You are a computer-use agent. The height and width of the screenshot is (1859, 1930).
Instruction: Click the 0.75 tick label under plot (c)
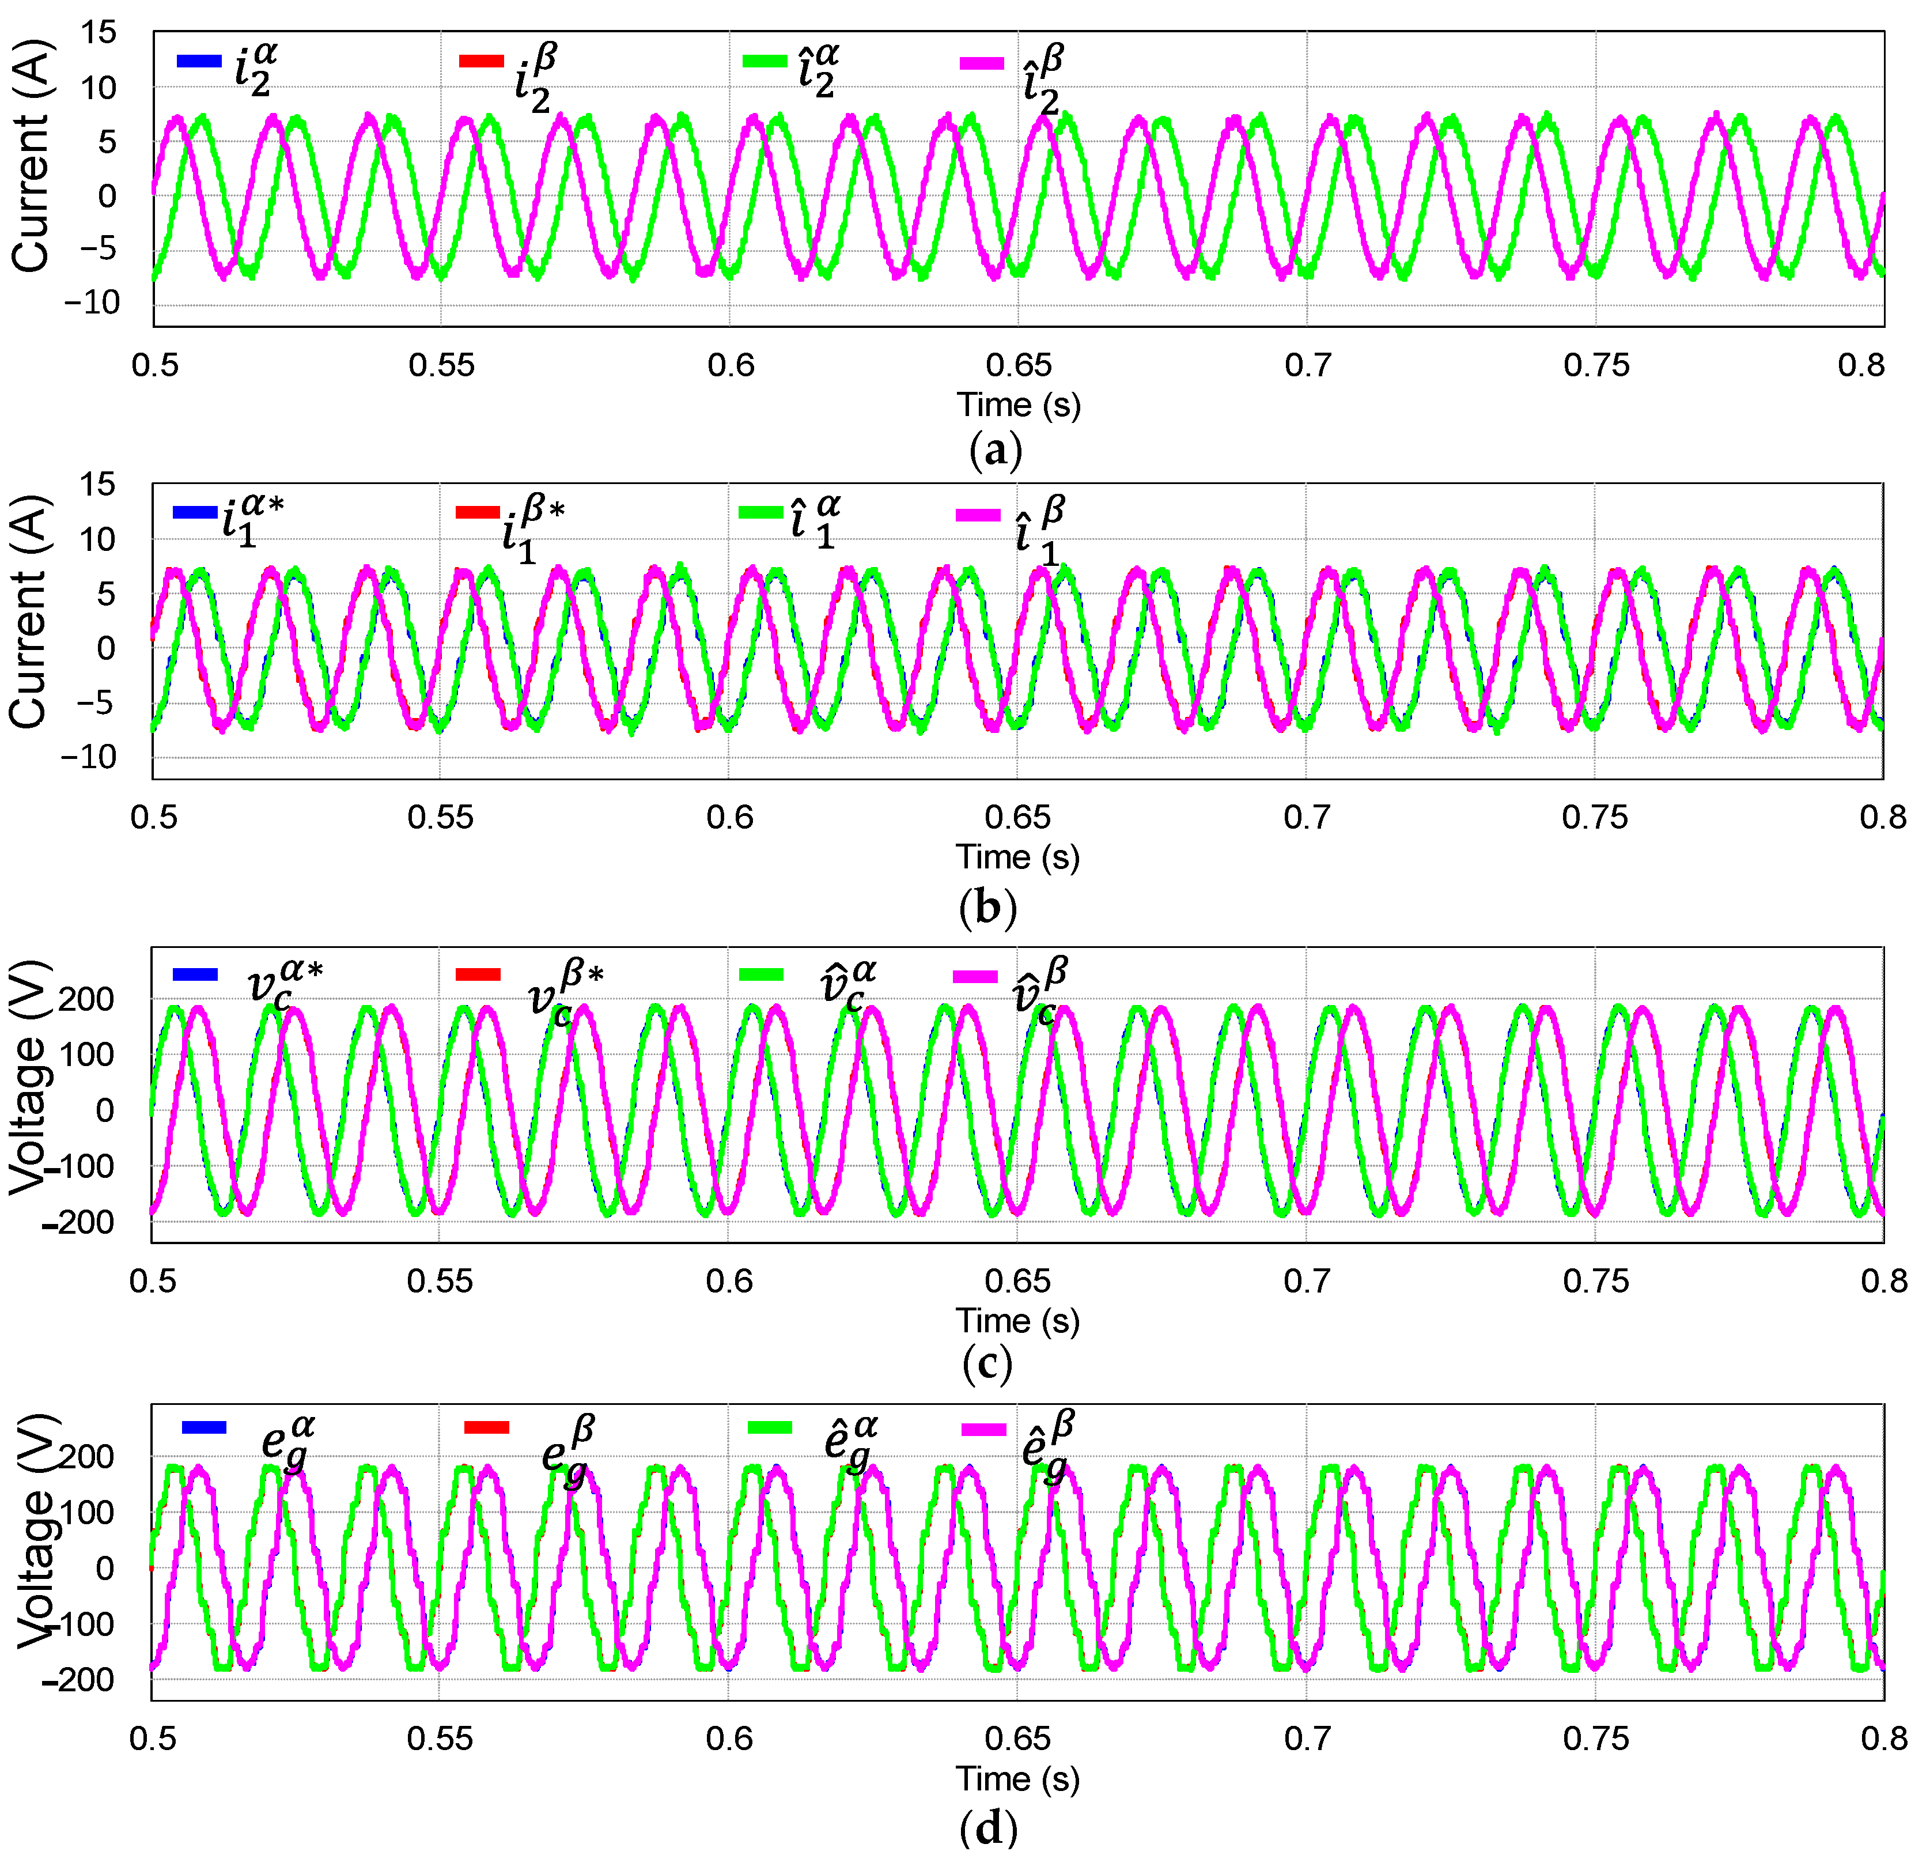point(1595,1280)
